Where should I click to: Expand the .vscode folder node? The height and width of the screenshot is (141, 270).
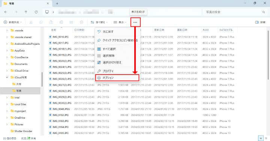point(7,30)
